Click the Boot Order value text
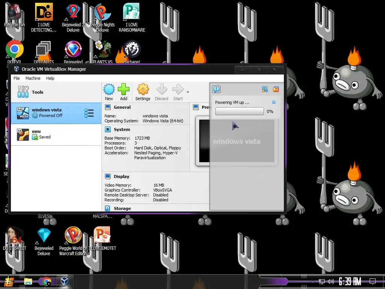This screenshot has width=385, height=289. (158, 148)
